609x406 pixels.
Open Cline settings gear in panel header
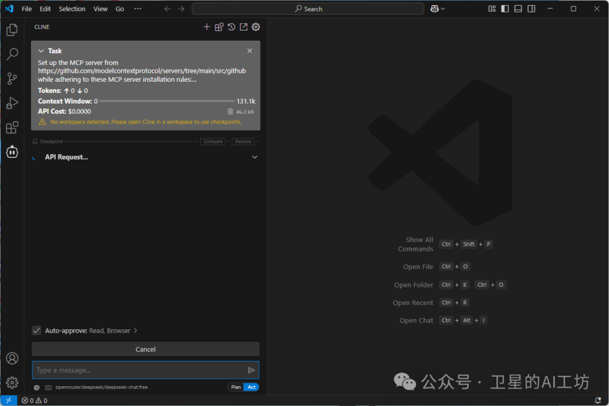tap(255, 27)
